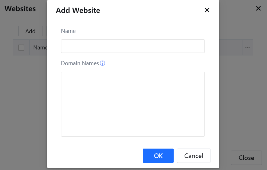Click the Domain Names label text

80,63
